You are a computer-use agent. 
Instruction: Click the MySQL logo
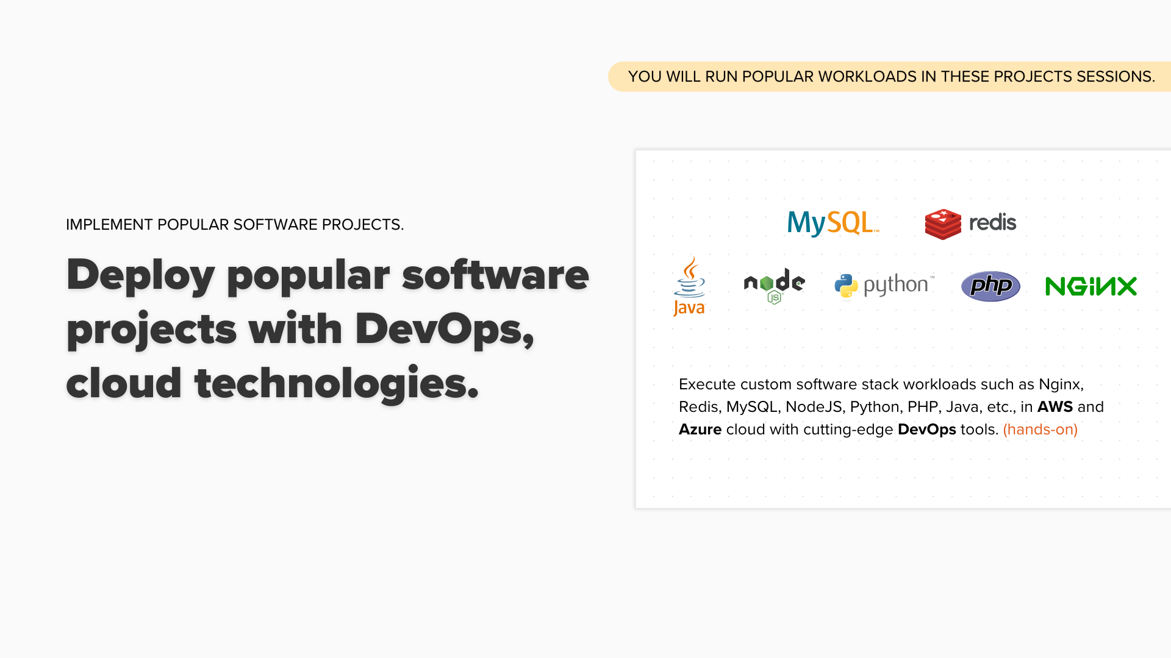click(833, 223)
